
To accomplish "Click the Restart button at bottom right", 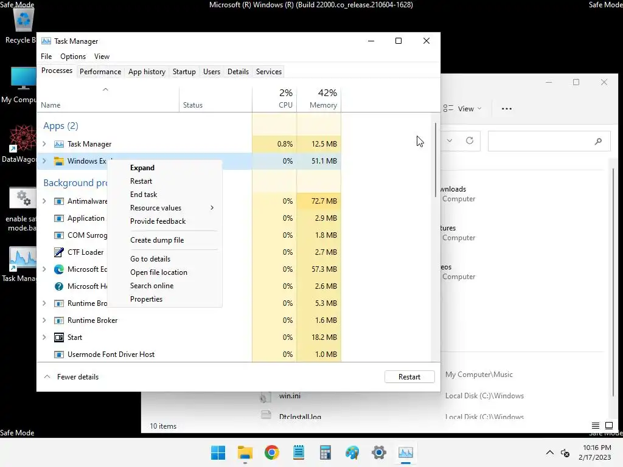I will [x=409, y=376].
